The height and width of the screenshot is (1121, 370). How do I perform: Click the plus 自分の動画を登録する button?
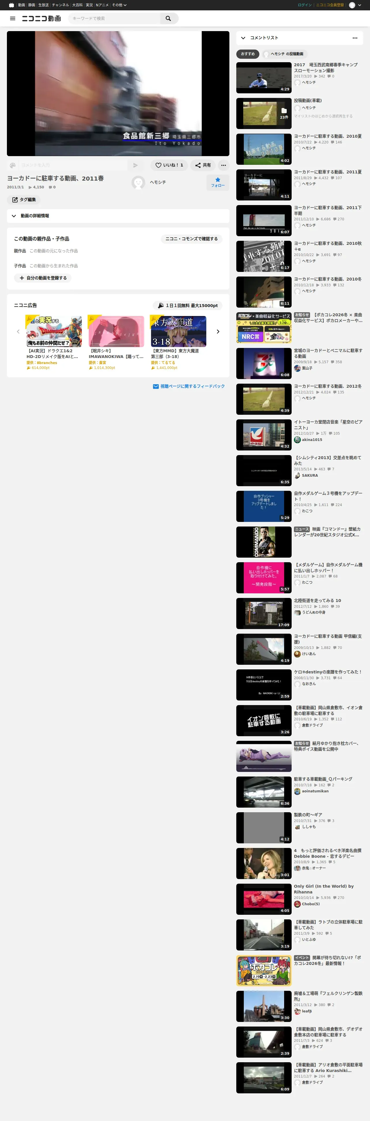tap(43, 278)
